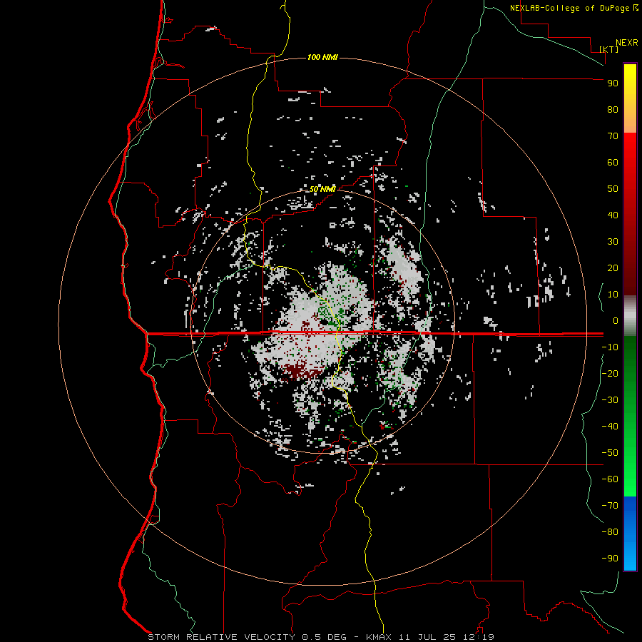Viewport: 642px width, 642px height.
Task: Click the 30 value on the velocity scale
Action: tap(613, 242)
